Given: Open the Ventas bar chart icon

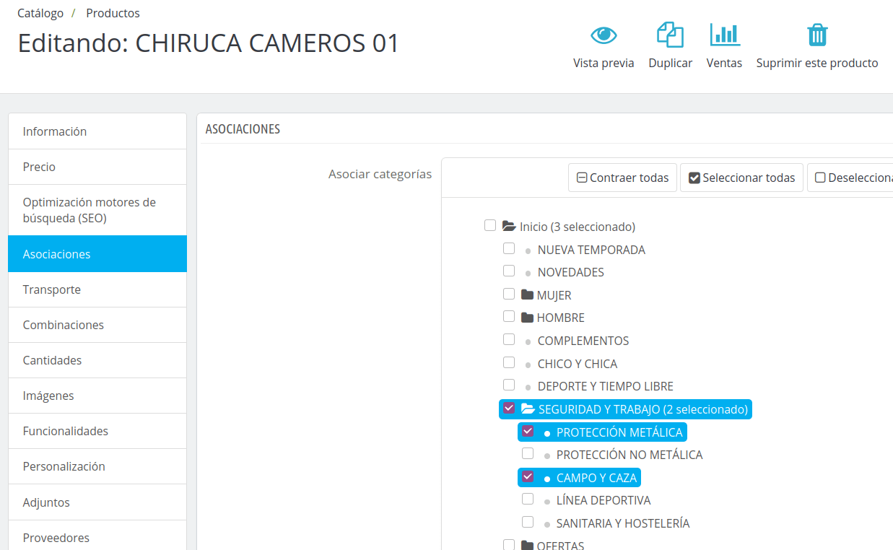Looking at the screenshot, I should pyautogui.click(x=724, y=35).
